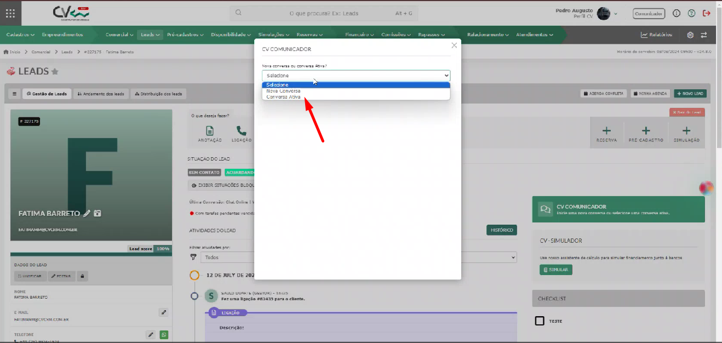Image resolution: width=722 pixels, height=343 pixels.
Task: Click the home Início breadcrumb icon
Action: pyautogui.click(x=6, y=52)
